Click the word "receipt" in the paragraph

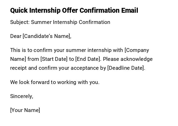pos(18,68)
